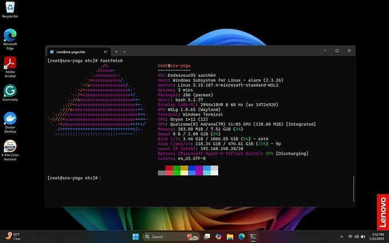This screenshot has height=243, width=389.
Task: Click the 'root@sra-yoga' header text
Action: click(174, 65)
